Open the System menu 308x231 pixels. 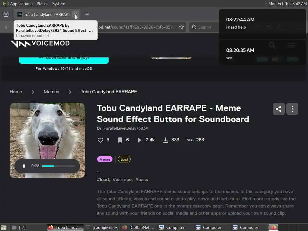pyautogui.click(x=59, y=4)
